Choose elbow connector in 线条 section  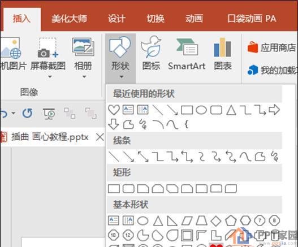pos(158,157)
